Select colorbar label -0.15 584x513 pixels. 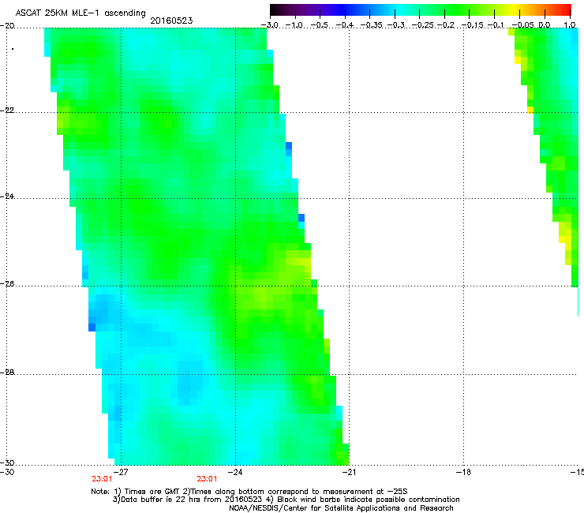(474, 25)
